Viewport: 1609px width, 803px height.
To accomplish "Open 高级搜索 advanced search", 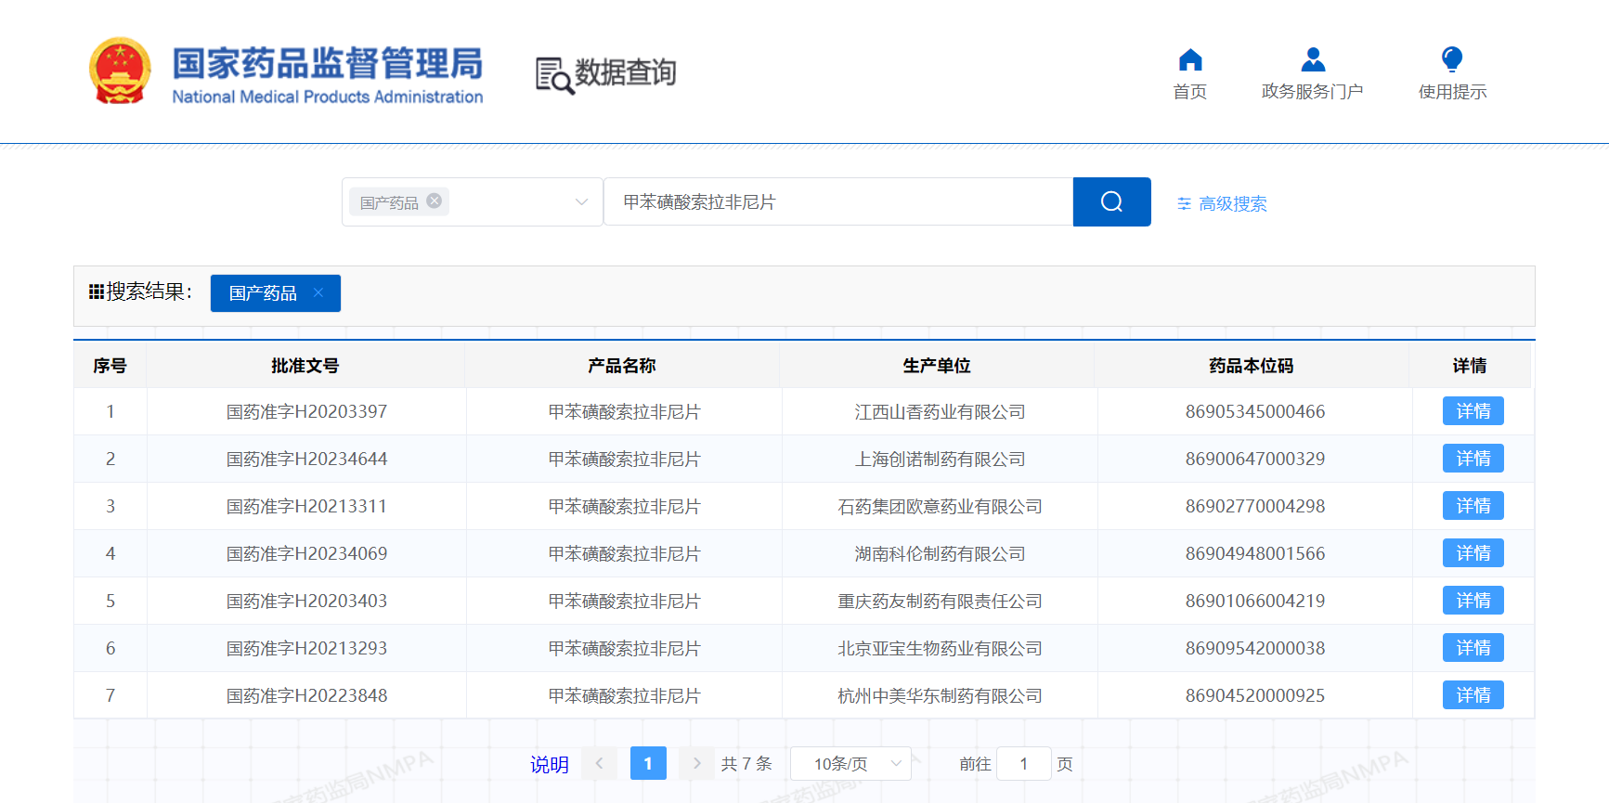I will point(1222,203).
